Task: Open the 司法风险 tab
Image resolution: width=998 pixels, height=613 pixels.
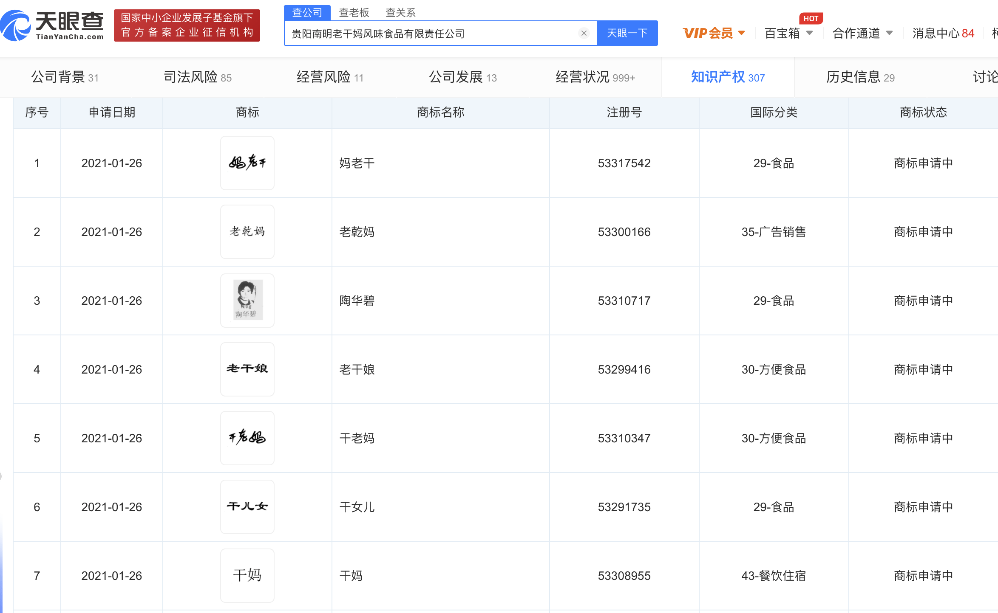Action: tap(198, 77)
